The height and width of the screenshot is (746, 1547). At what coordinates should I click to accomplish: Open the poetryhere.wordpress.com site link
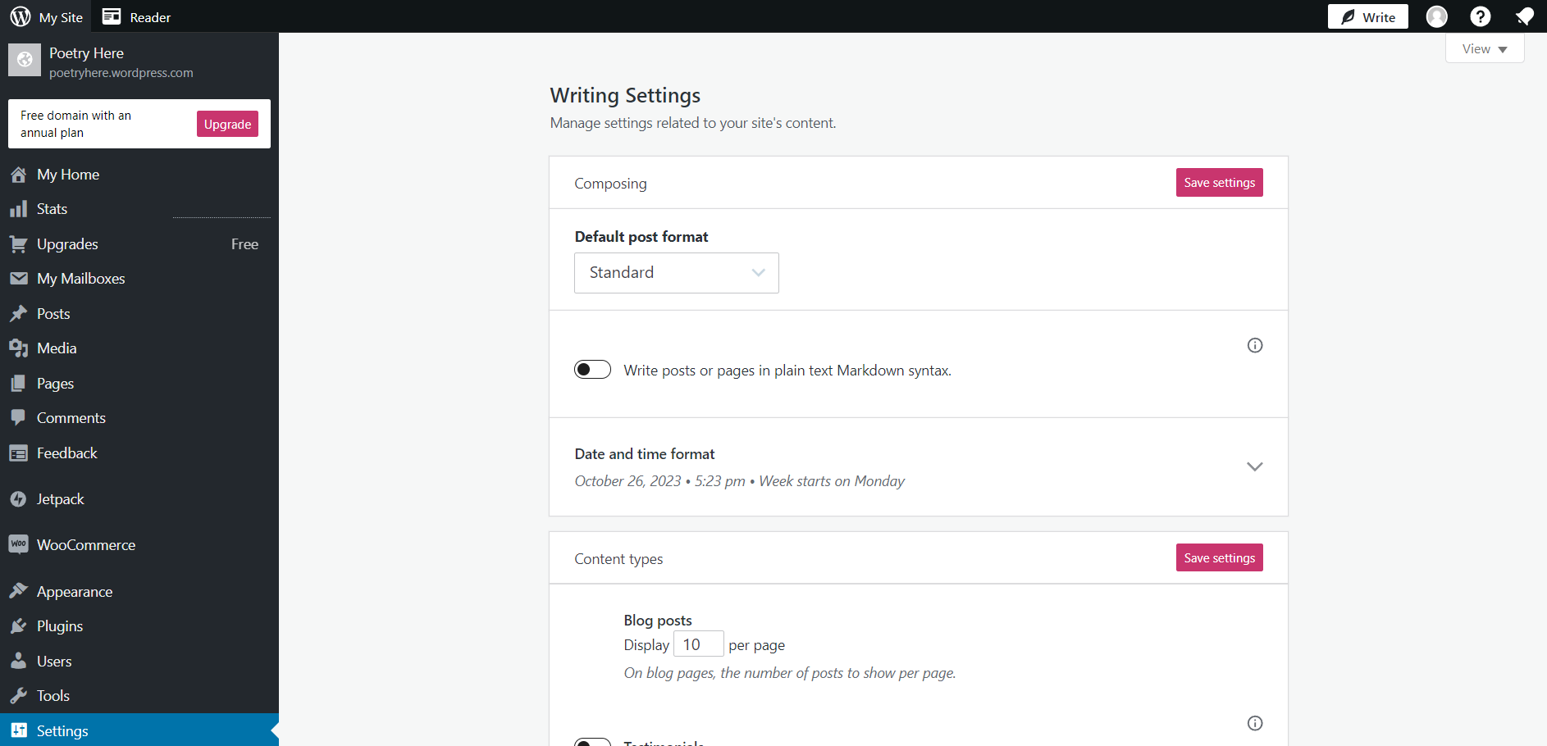[121, 73]
